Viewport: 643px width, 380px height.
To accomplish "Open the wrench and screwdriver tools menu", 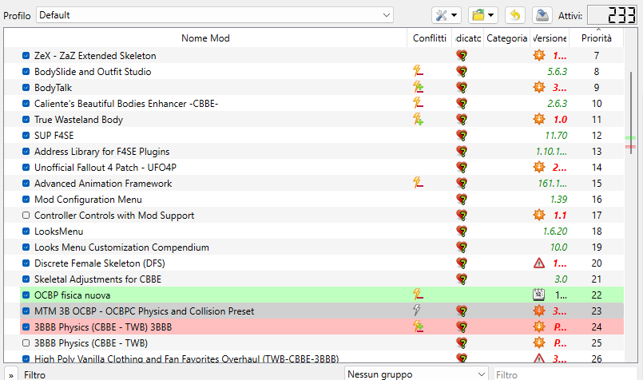I will (x=447, y=16).
